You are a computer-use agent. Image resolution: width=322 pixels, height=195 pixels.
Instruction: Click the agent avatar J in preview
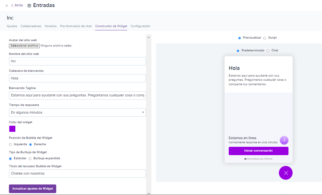click(284, 140)
